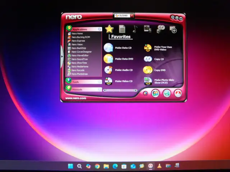
Task: Open File Explorer from the taskbar
Action: (x=106, y=166)
